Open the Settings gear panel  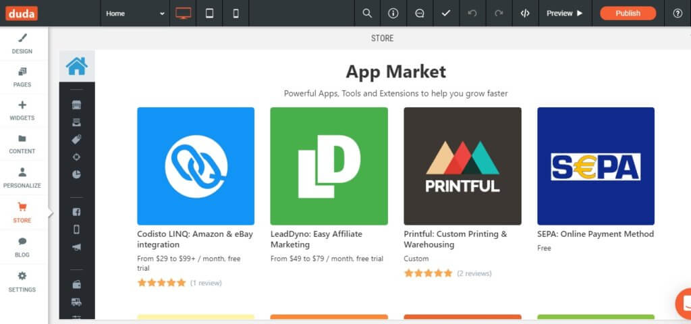tap(22, 281)
